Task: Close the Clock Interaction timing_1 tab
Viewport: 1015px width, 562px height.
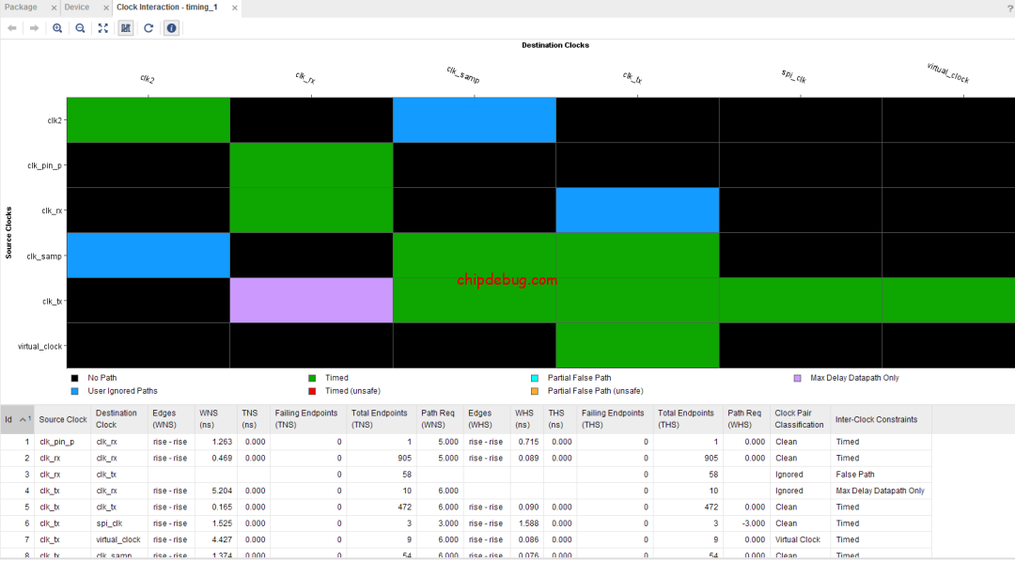Action: pyautogui.click(x=234, y=8)
